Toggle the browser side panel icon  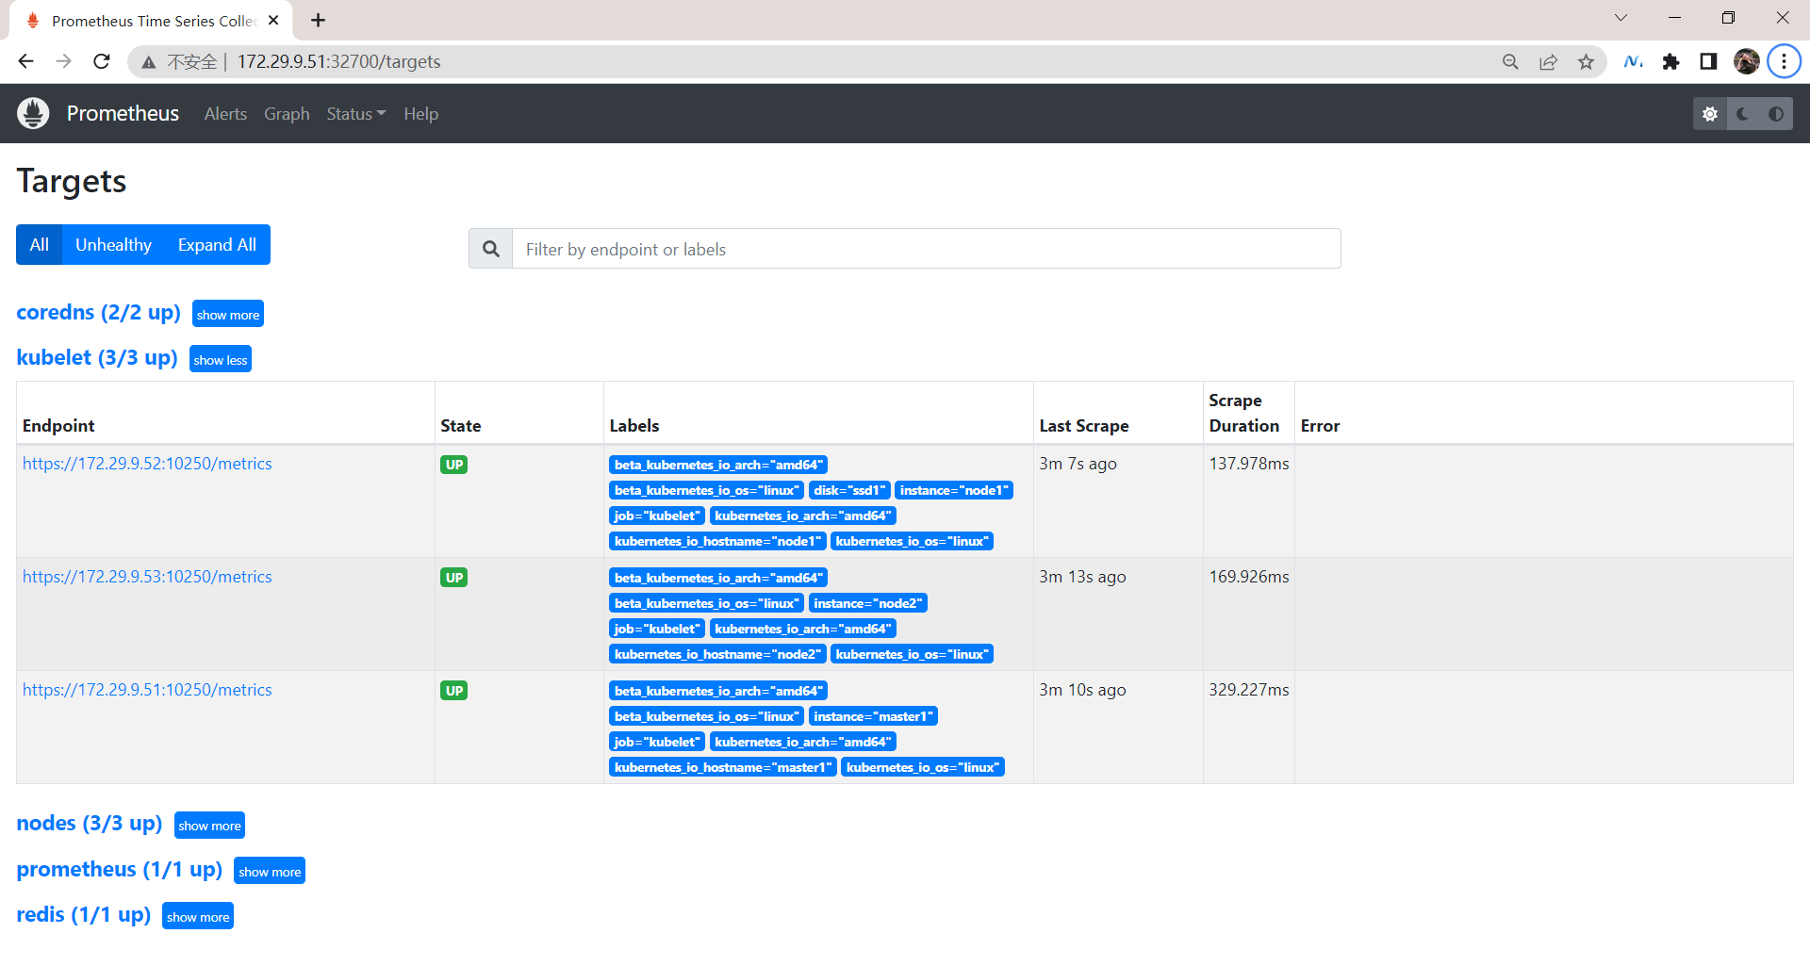[1708, 61]
